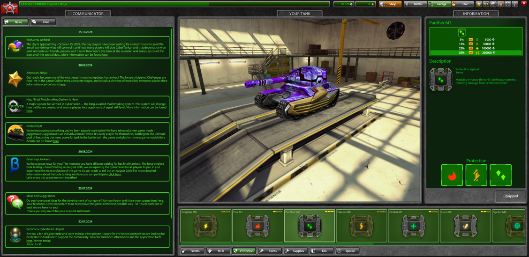Toggle fullscreen mode icon in top bar
Screen dimensions: 529x257
click(508, 4)
